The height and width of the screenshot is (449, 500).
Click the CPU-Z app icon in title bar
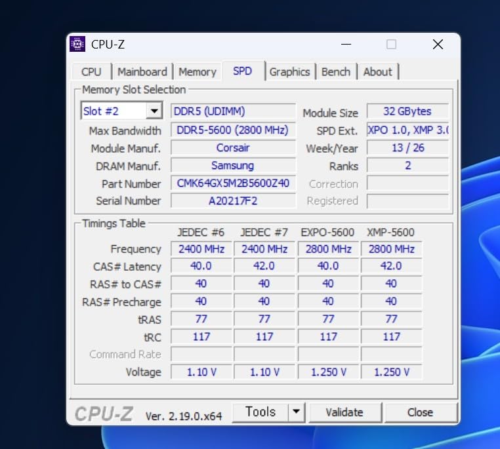click(77, 44)
